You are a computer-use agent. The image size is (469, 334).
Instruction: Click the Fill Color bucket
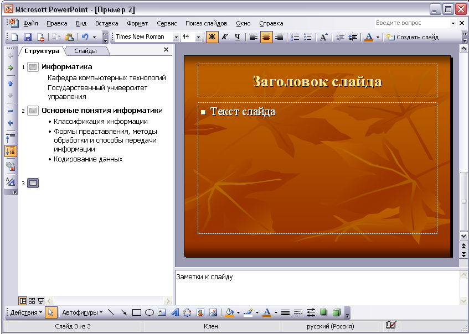[x=229, y=312]
